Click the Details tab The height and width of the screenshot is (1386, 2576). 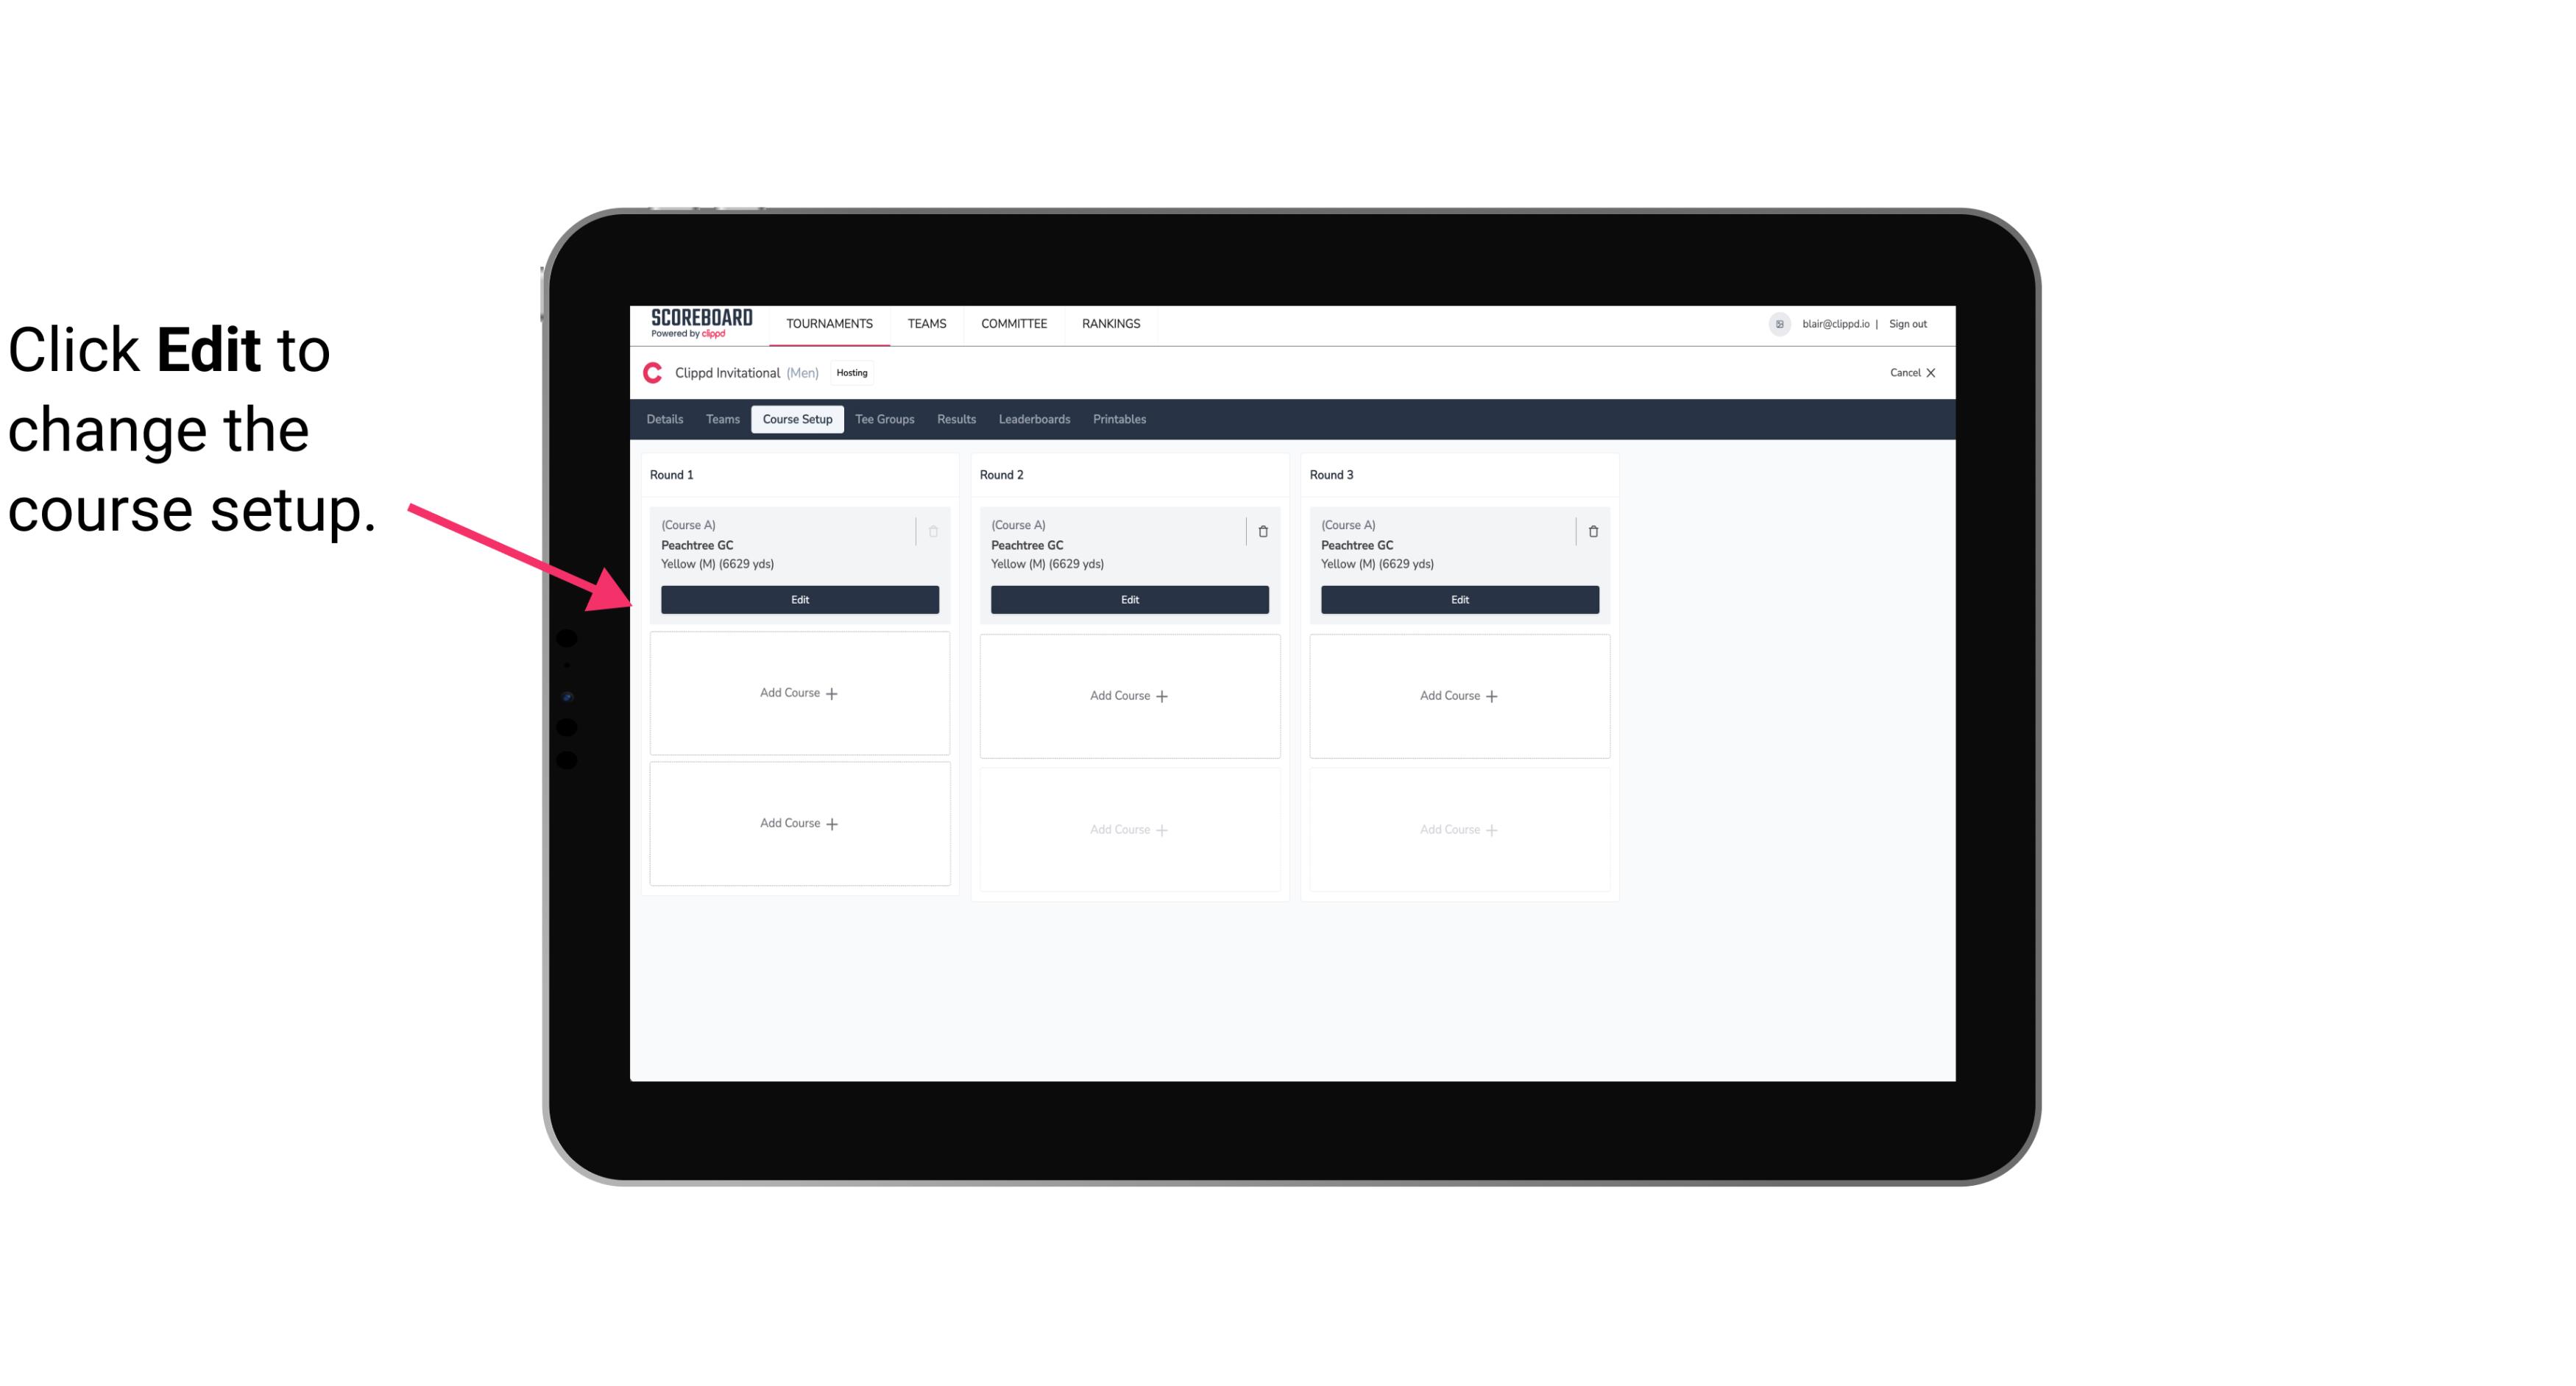[665, 418]
